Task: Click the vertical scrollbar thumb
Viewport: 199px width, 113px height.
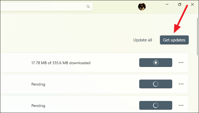Action: (197, 36)
